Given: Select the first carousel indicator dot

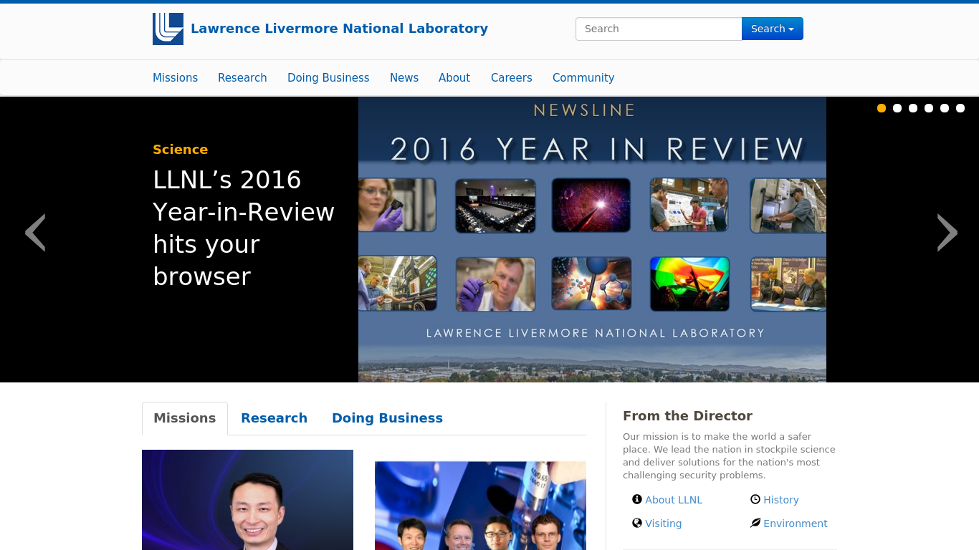Looking at the screenshot, I should coord(882,108).
